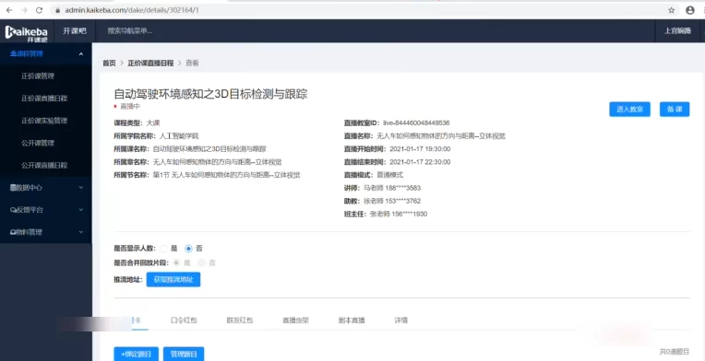Screen dimensions: 705x361
Task: Focus the navigation menu search field
Action: pos(130,31)
